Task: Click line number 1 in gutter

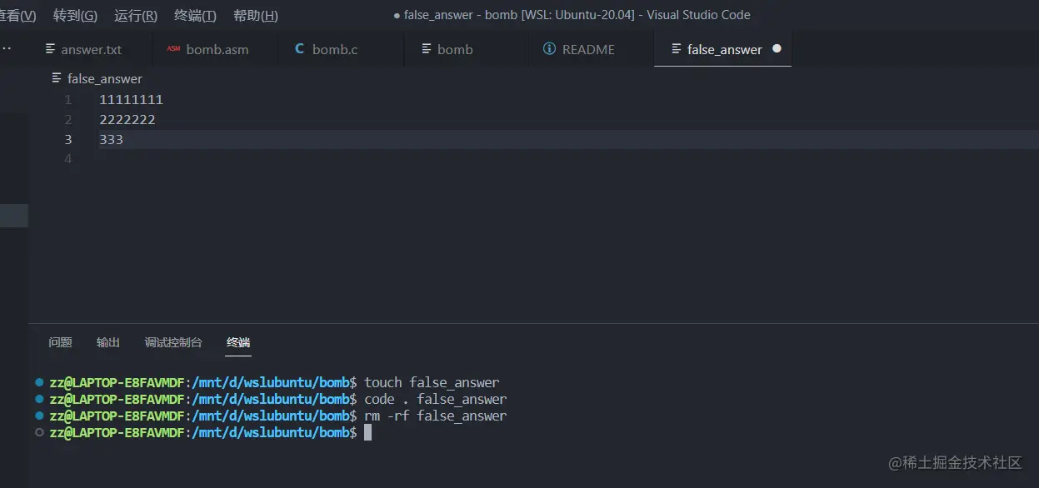Action: [68, 100]
